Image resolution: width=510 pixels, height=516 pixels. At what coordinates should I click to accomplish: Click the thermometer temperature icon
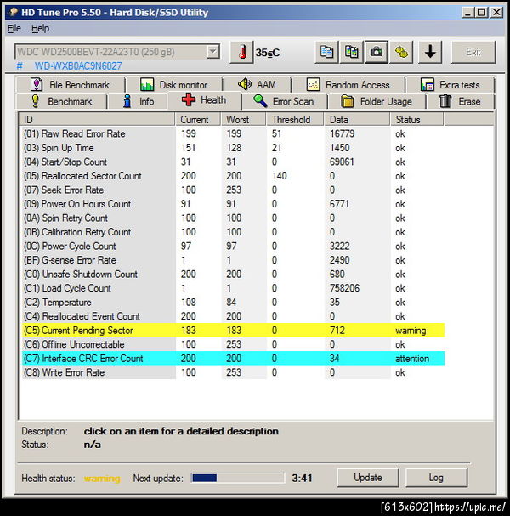tap(242, 52)
